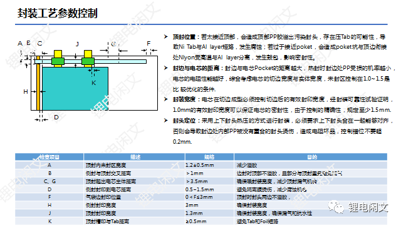The width and height of the screenshot is (401, 225).
Task: Click the arrow bullet beside 封装宽度
Action: pos(166,99)
